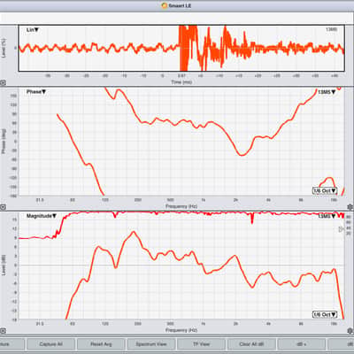Screen dimensions: 354x354
Task: Click the Smaart LE title logo icon
Action: [x=165, y=5]
